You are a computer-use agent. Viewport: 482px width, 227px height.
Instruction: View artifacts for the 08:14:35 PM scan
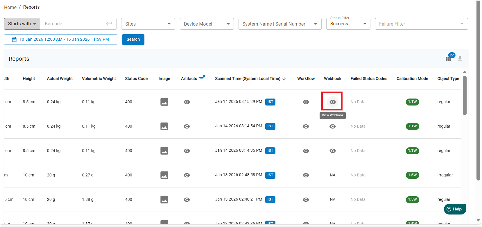(x=187, y=151)
